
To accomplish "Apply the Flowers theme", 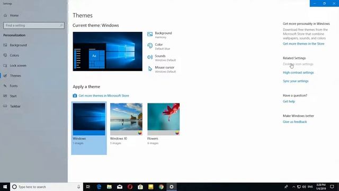I will [x=164, y=124].
